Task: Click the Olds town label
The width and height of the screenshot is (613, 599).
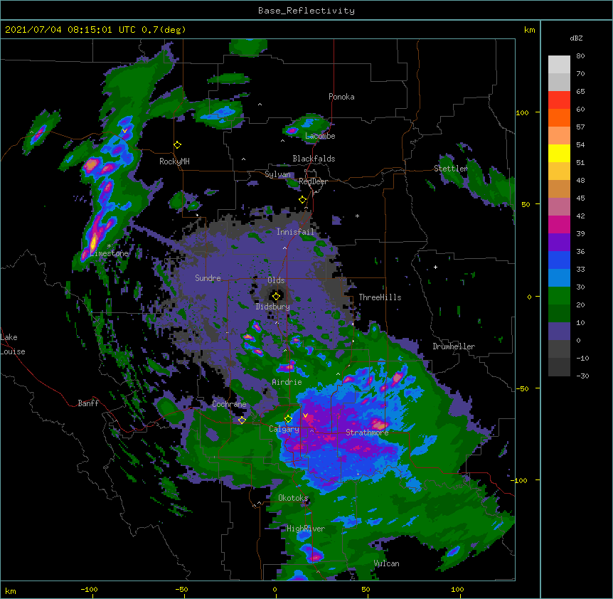Action: click(276, 280)
